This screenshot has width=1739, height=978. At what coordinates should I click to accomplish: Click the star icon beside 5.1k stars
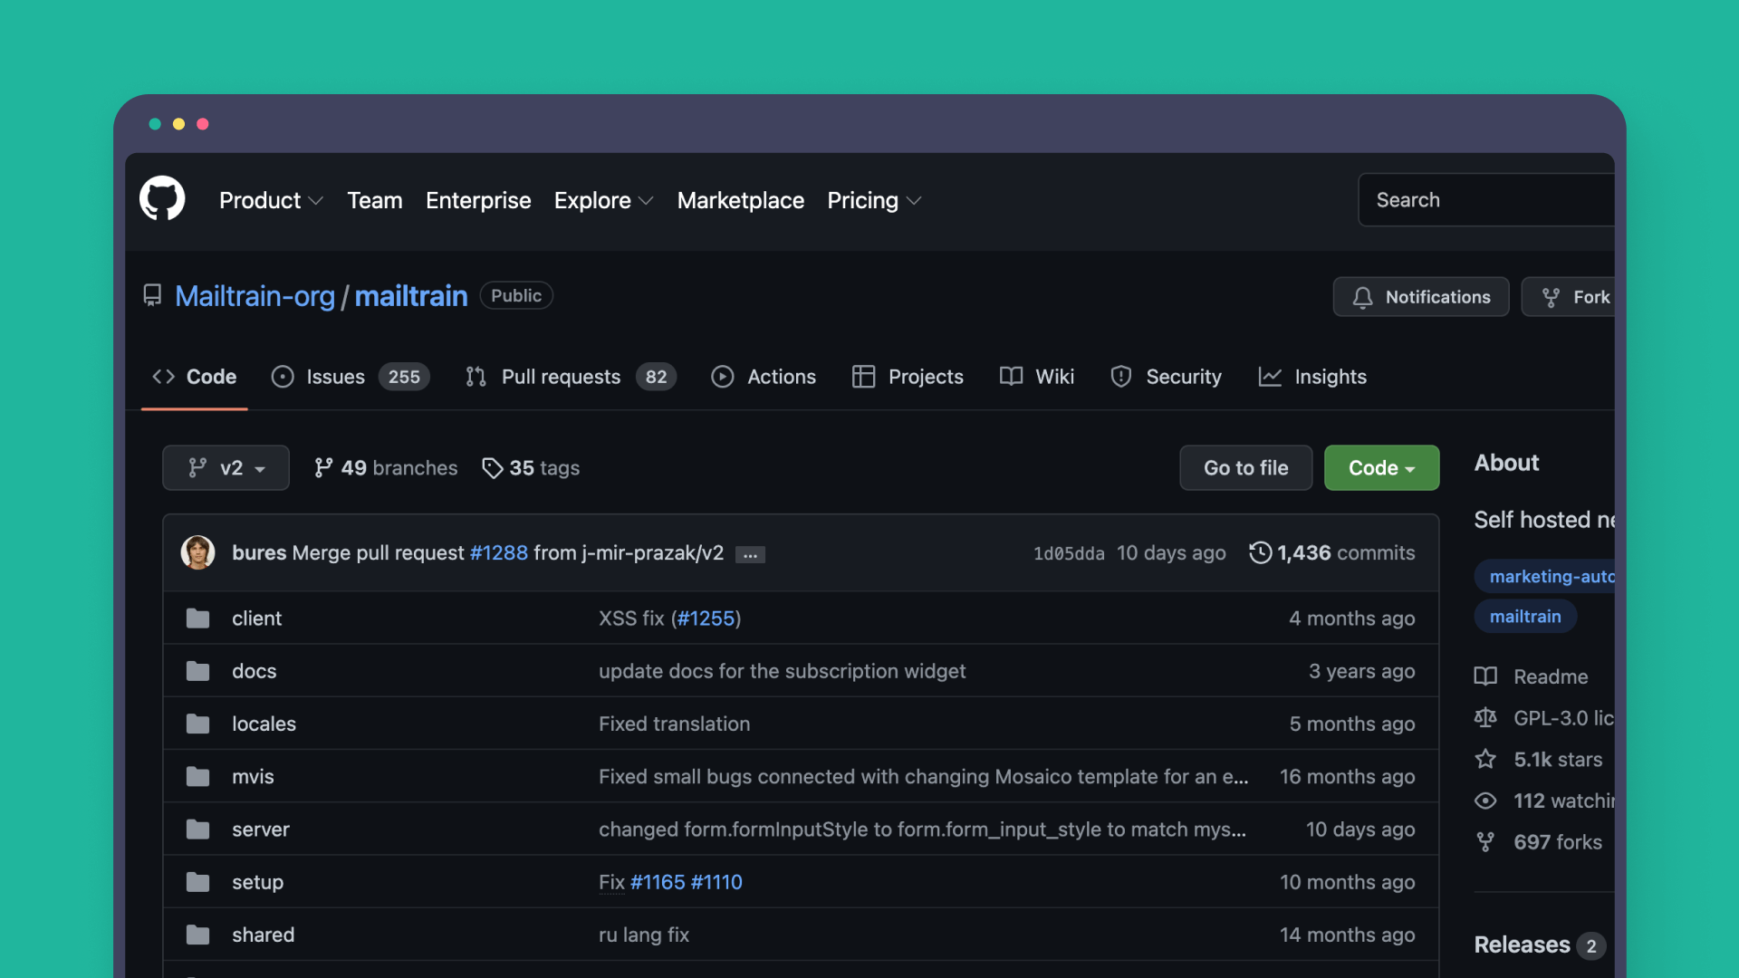coord(1485,760)
